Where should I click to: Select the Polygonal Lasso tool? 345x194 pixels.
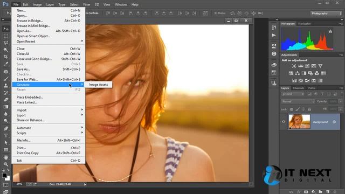[x=6, y=43]
